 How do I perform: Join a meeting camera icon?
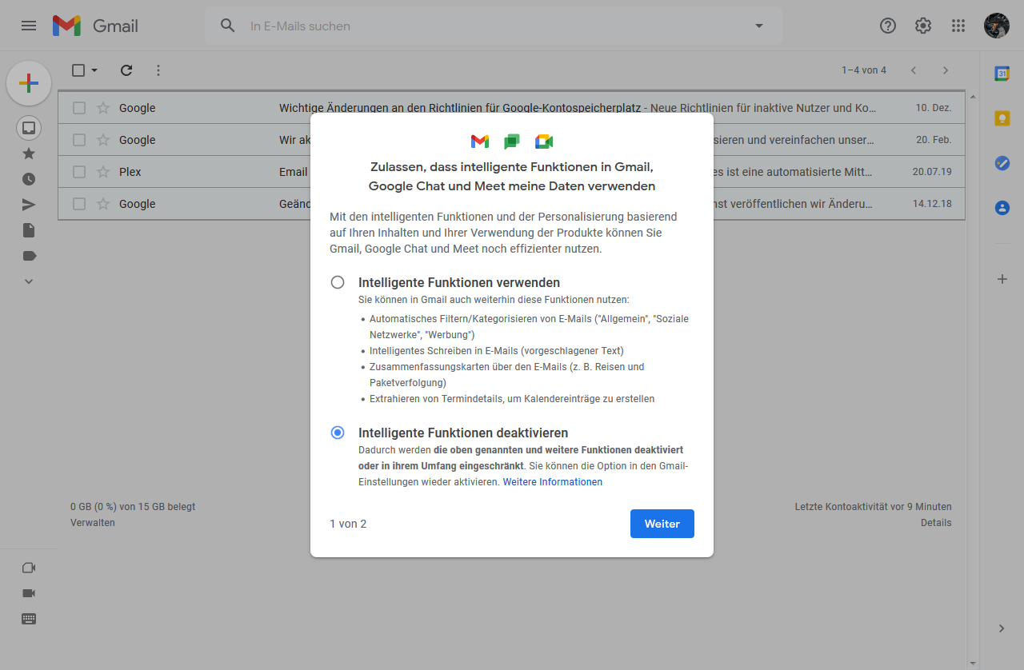click(29, 593)
